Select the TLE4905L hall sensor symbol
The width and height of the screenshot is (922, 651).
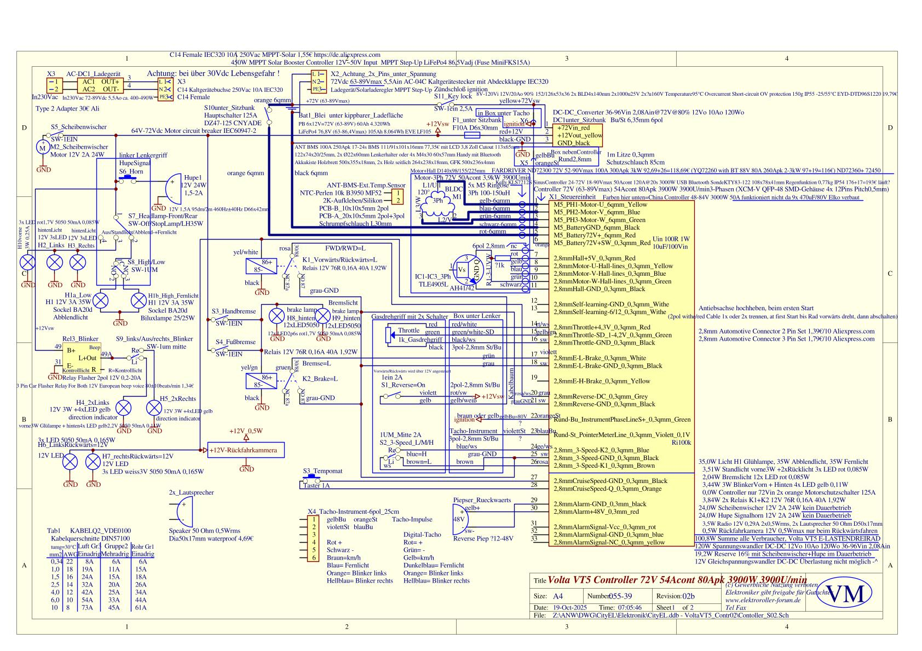[465, 269]
